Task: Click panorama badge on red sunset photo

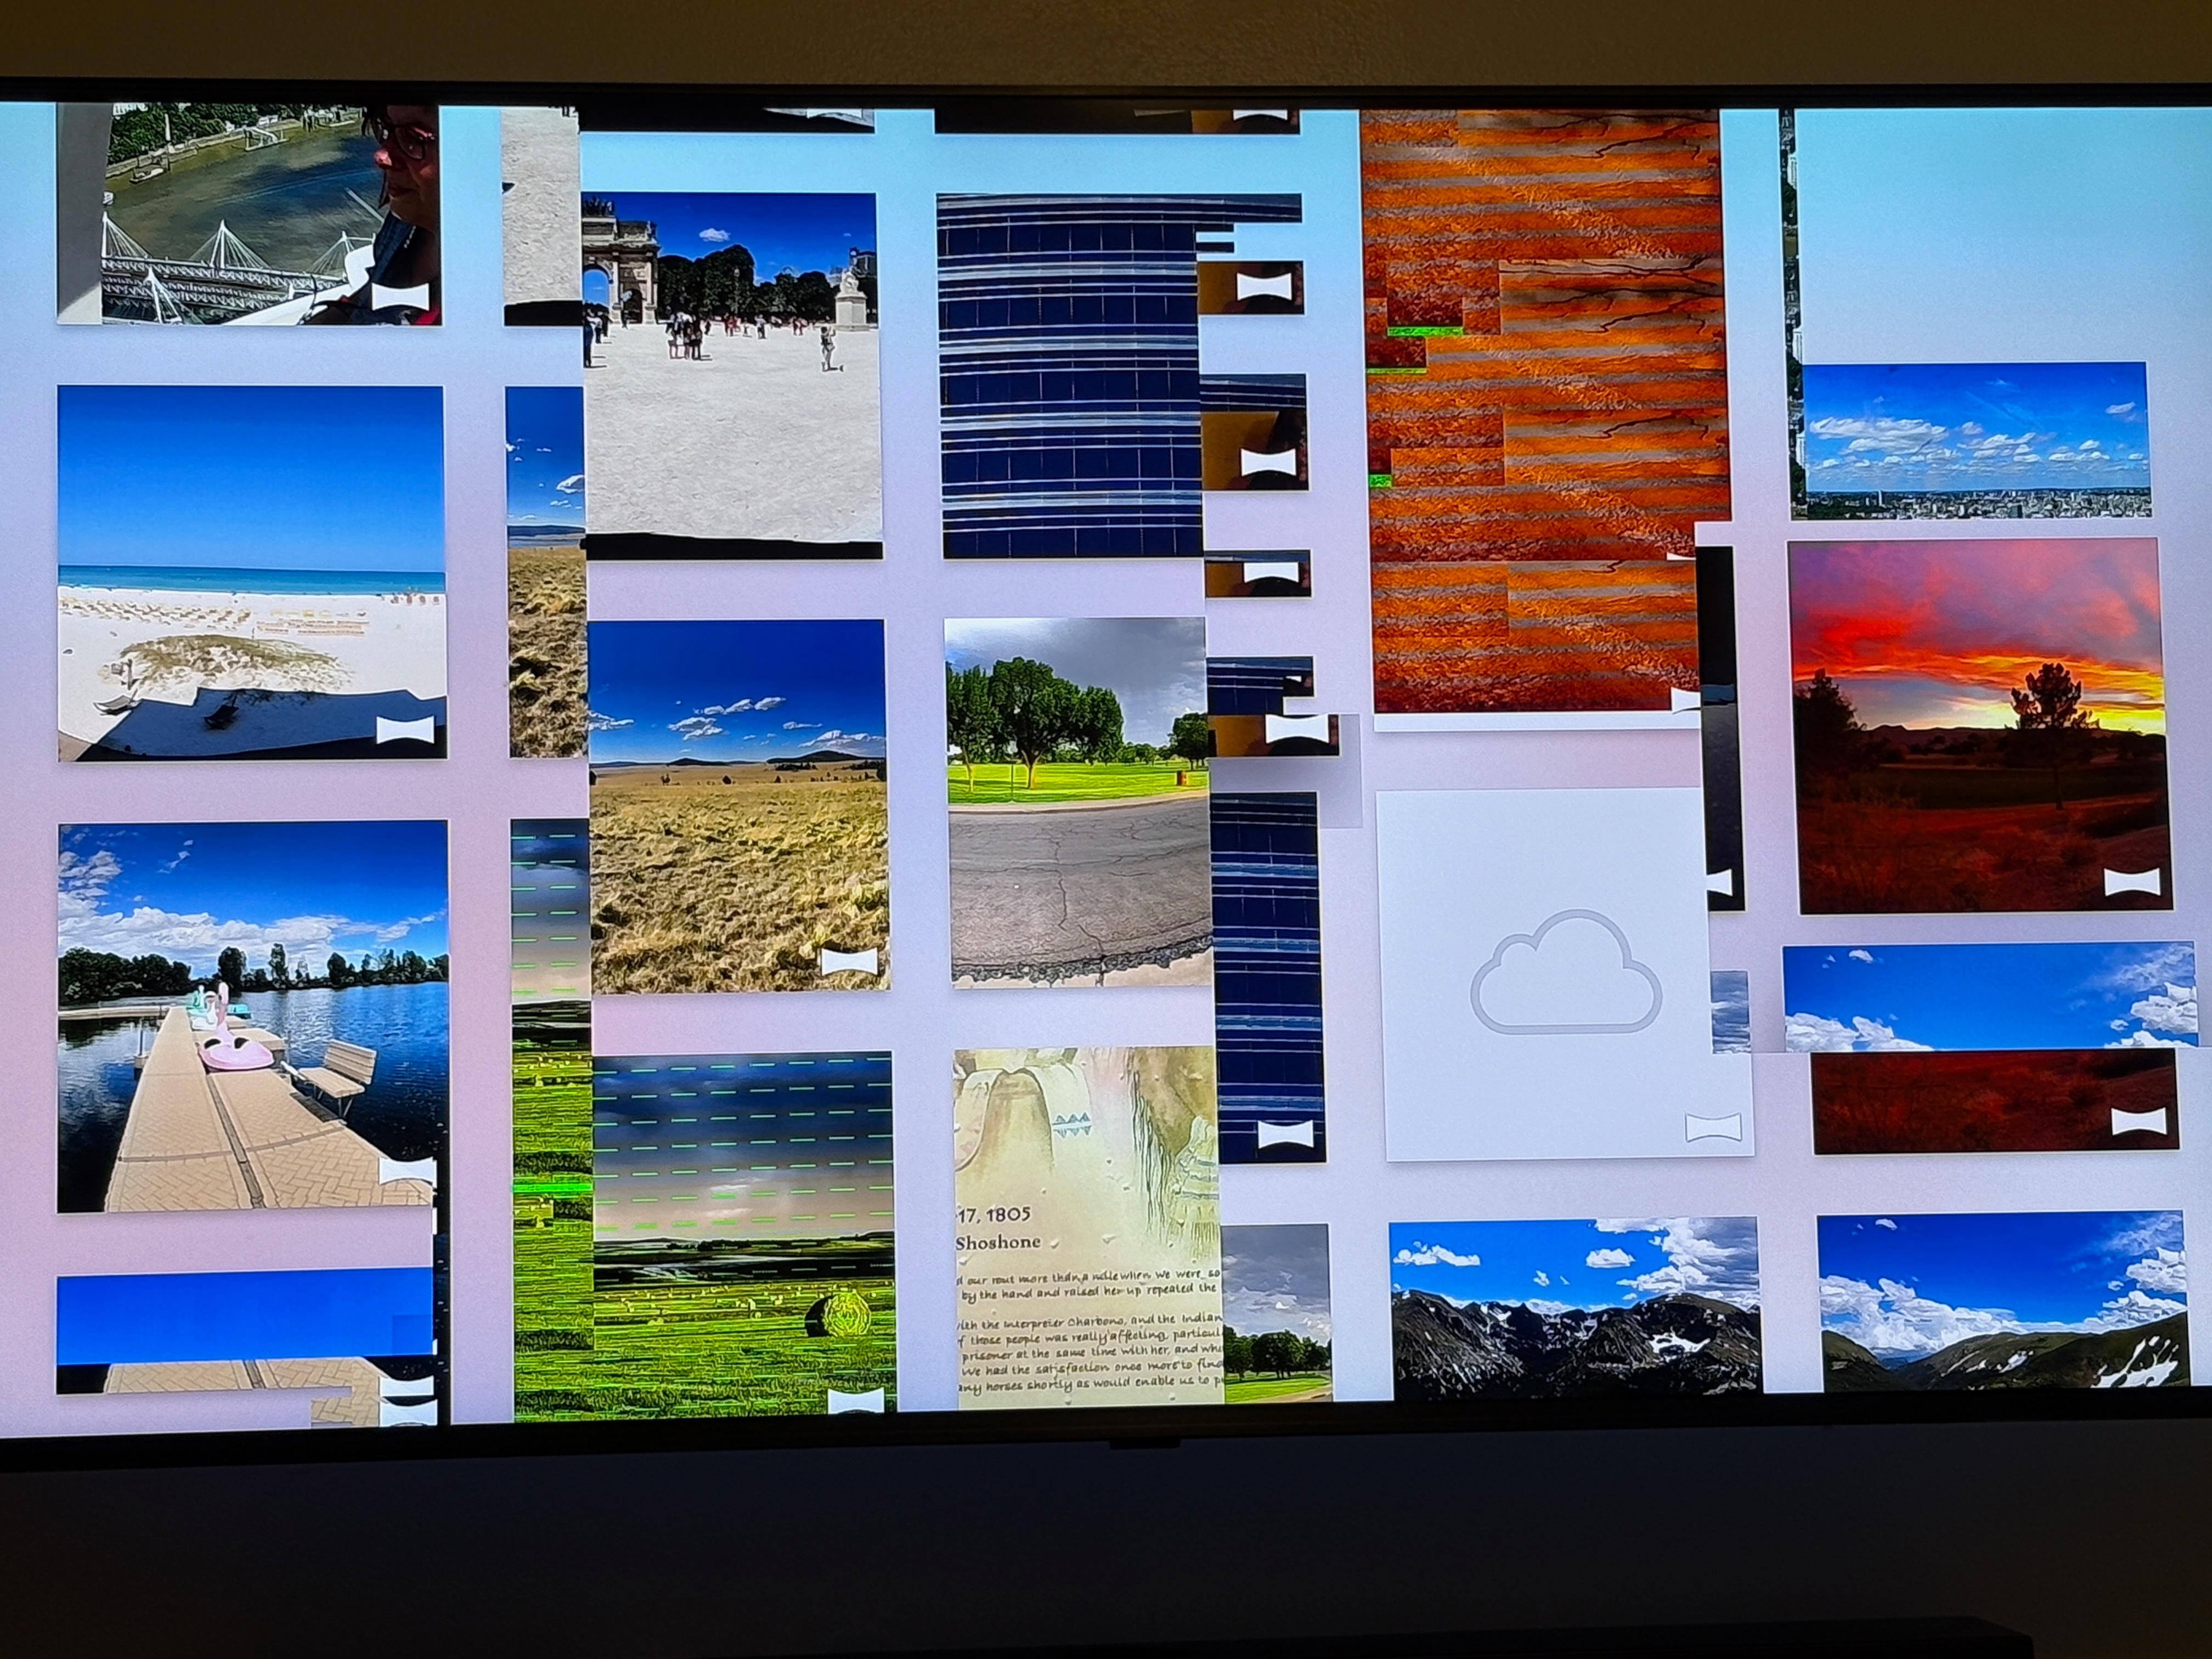Action: (2132, 882)
